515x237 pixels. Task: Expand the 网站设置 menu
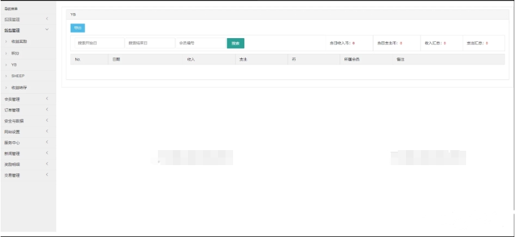point(28,132)
